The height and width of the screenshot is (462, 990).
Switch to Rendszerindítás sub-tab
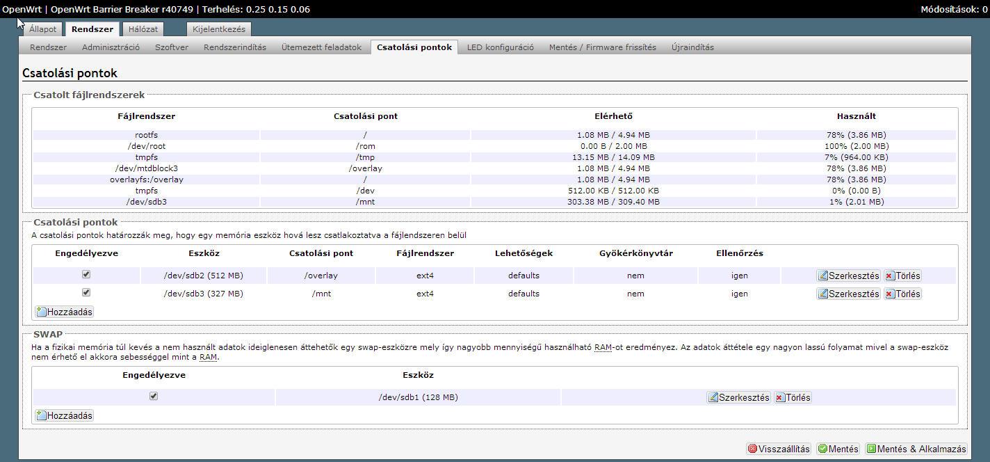pos(235,47)
